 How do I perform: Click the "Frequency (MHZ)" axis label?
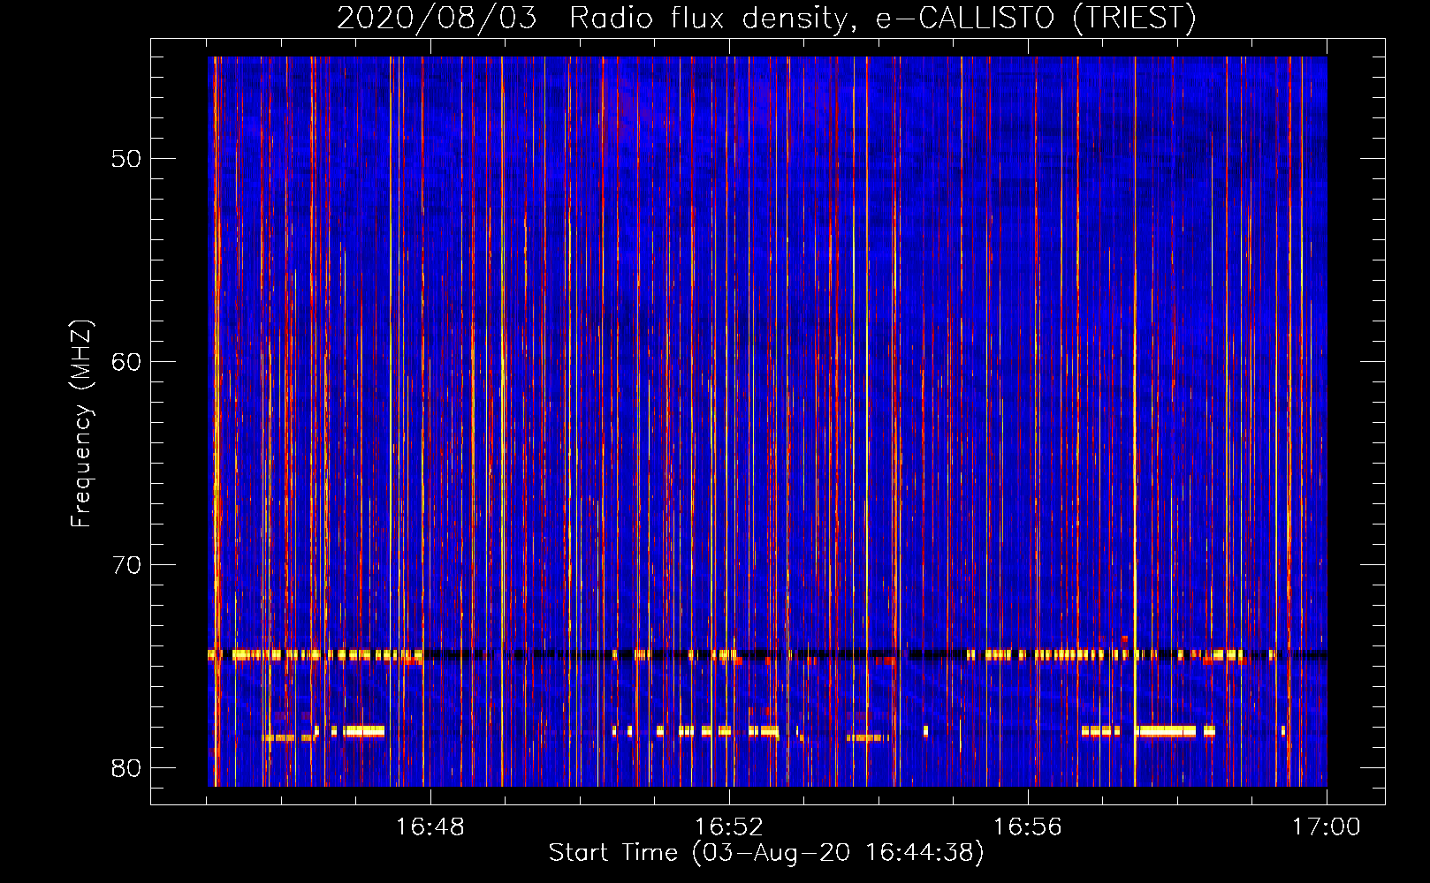point(81,424)
